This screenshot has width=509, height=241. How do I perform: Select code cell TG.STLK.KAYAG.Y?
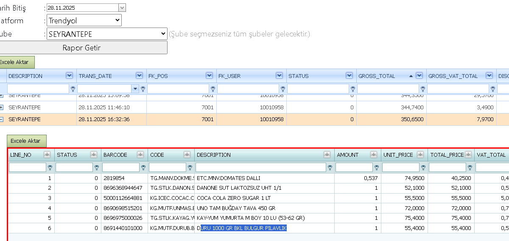pos(171,218)
